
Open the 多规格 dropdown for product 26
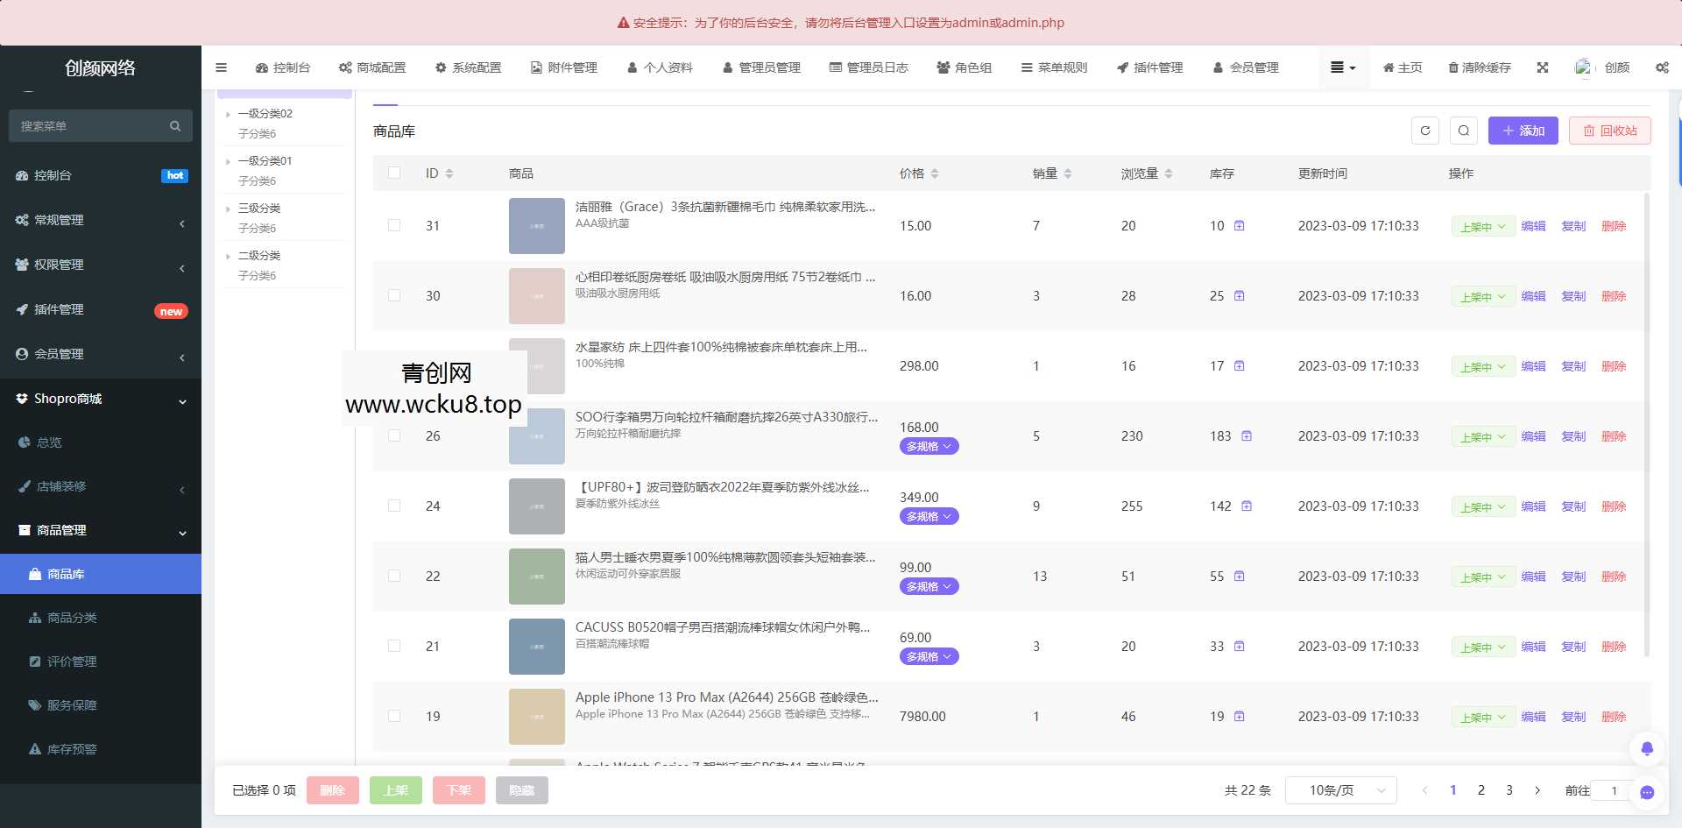[x=929, y=446]
